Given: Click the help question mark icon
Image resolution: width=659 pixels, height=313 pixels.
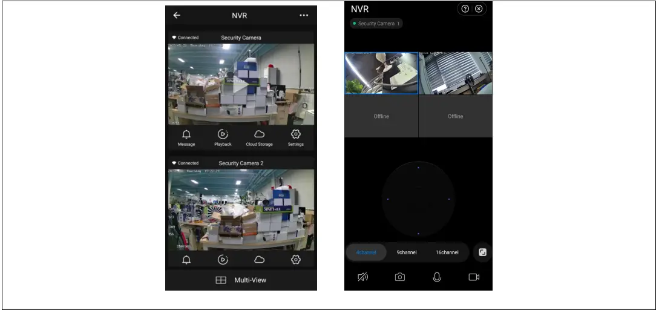Looking at the screenshot, I should [465, 9].
